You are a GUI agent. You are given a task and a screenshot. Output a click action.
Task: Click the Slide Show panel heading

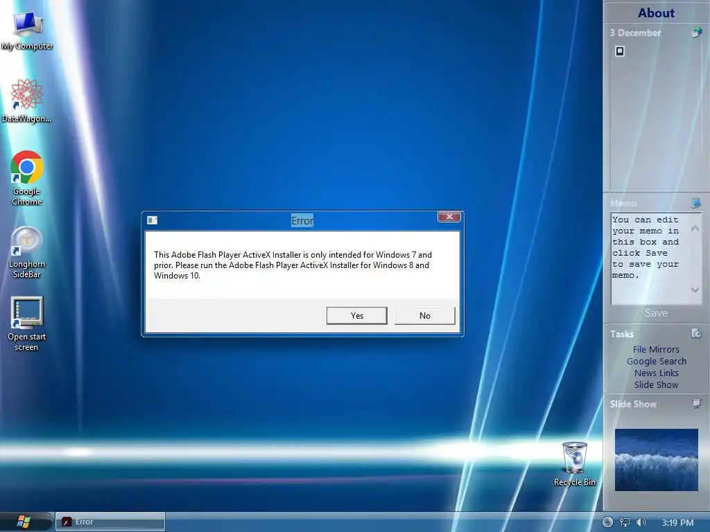pyautogui.click(x=633, y=404)
